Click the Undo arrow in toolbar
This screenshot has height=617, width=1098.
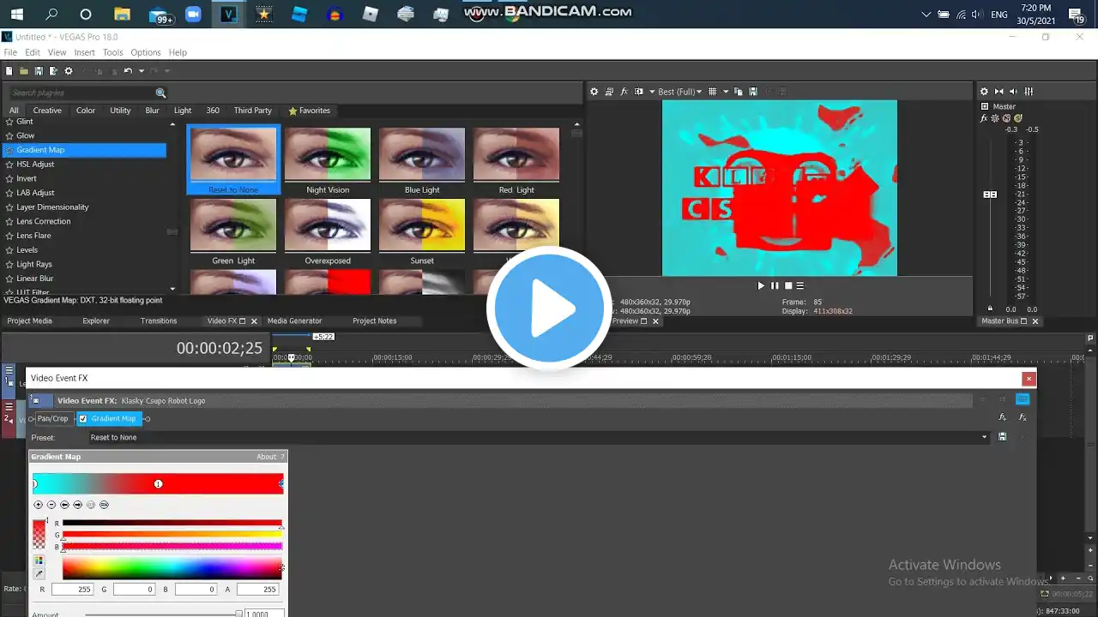click(128, 71)
